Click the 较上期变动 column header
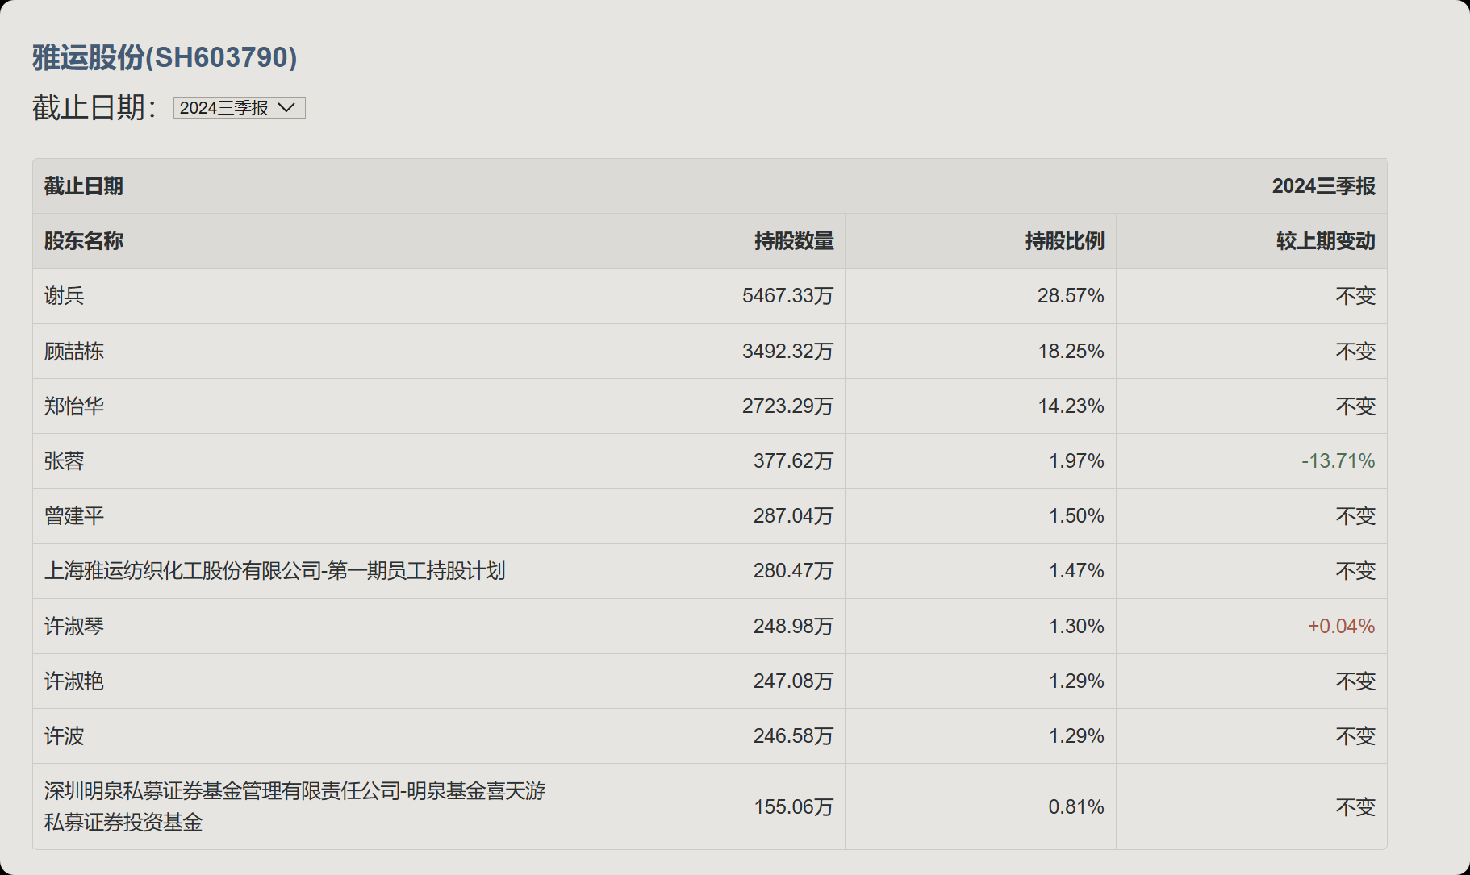 [1325, 241]
